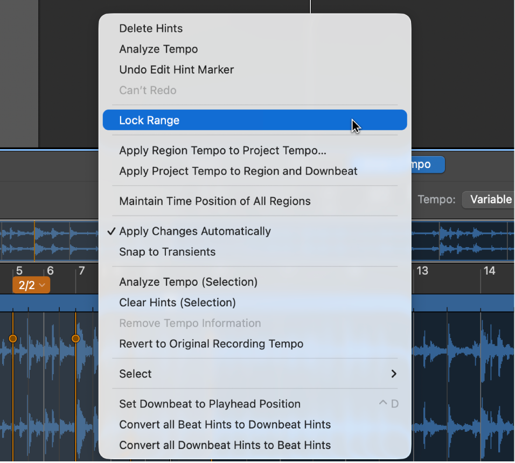Click Analyze Tempo (Selection)
This screenshot has height=463, width=515.
pos(255,282)
